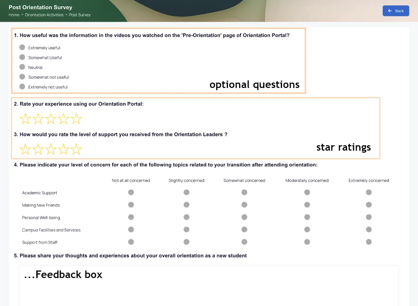
Task: Mark Academic Support as Somewhat concerned
Action: pyautogui.click(x=245, y=192)
